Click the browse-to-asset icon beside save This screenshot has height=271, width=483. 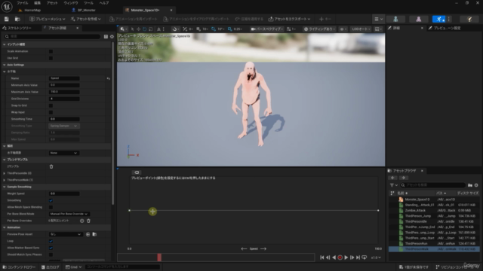[17, 19]
